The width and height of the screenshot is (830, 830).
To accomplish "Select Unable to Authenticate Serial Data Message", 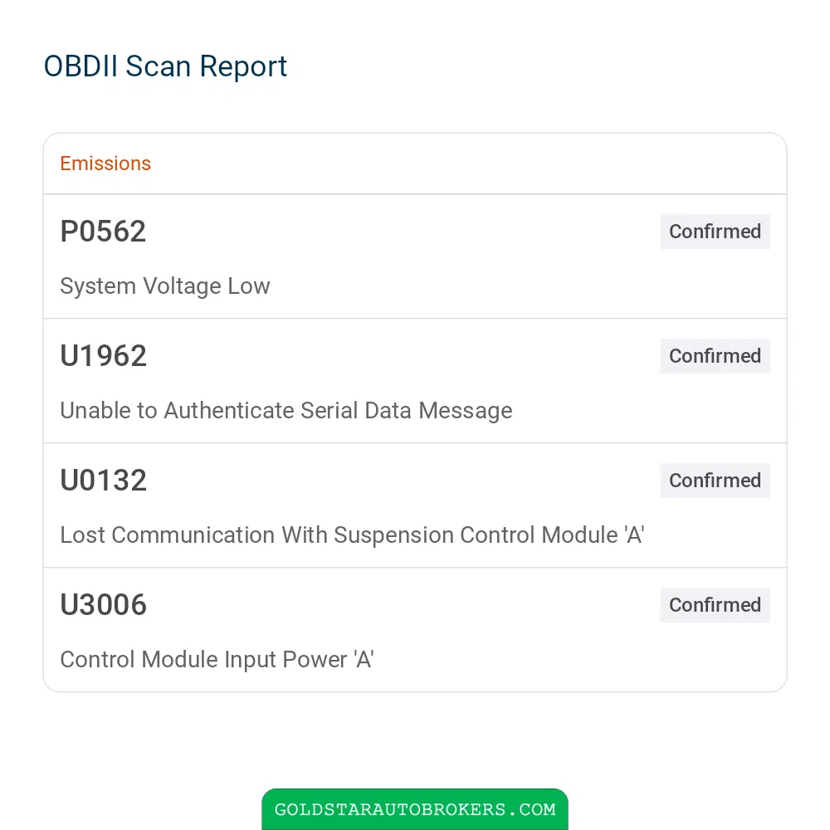I will pyautogui.click(x=286, y=411).
